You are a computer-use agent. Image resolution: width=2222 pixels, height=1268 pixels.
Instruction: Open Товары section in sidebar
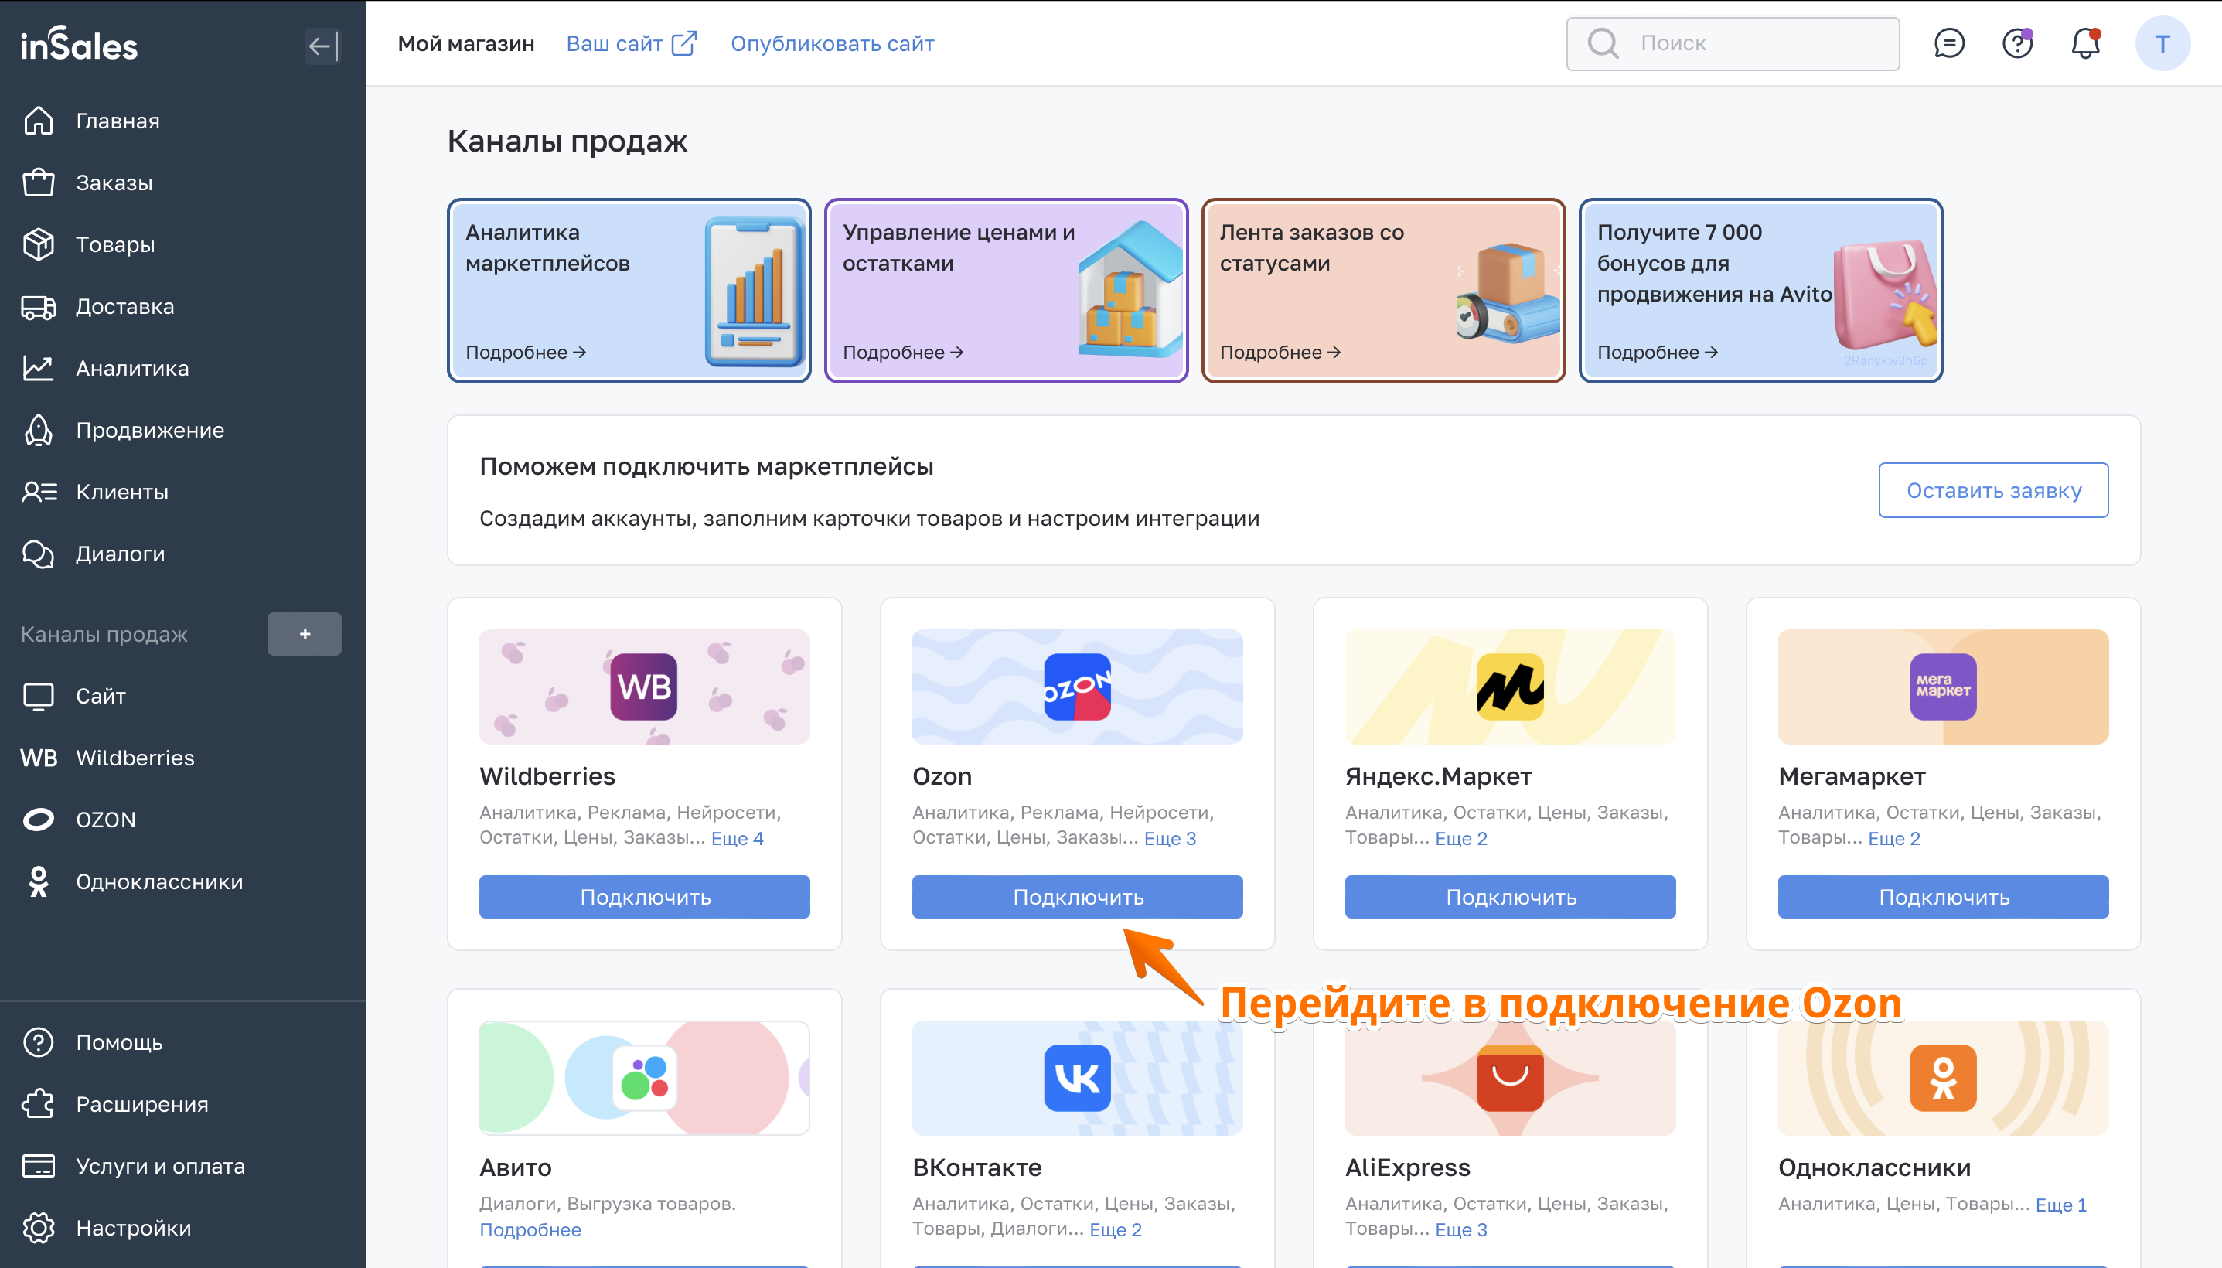pyautogui.click(x=115, y=245)
